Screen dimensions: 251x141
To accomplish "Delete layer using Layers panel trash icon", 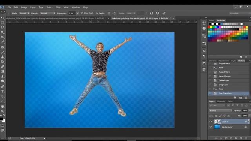I will click(x=246, y=138).
